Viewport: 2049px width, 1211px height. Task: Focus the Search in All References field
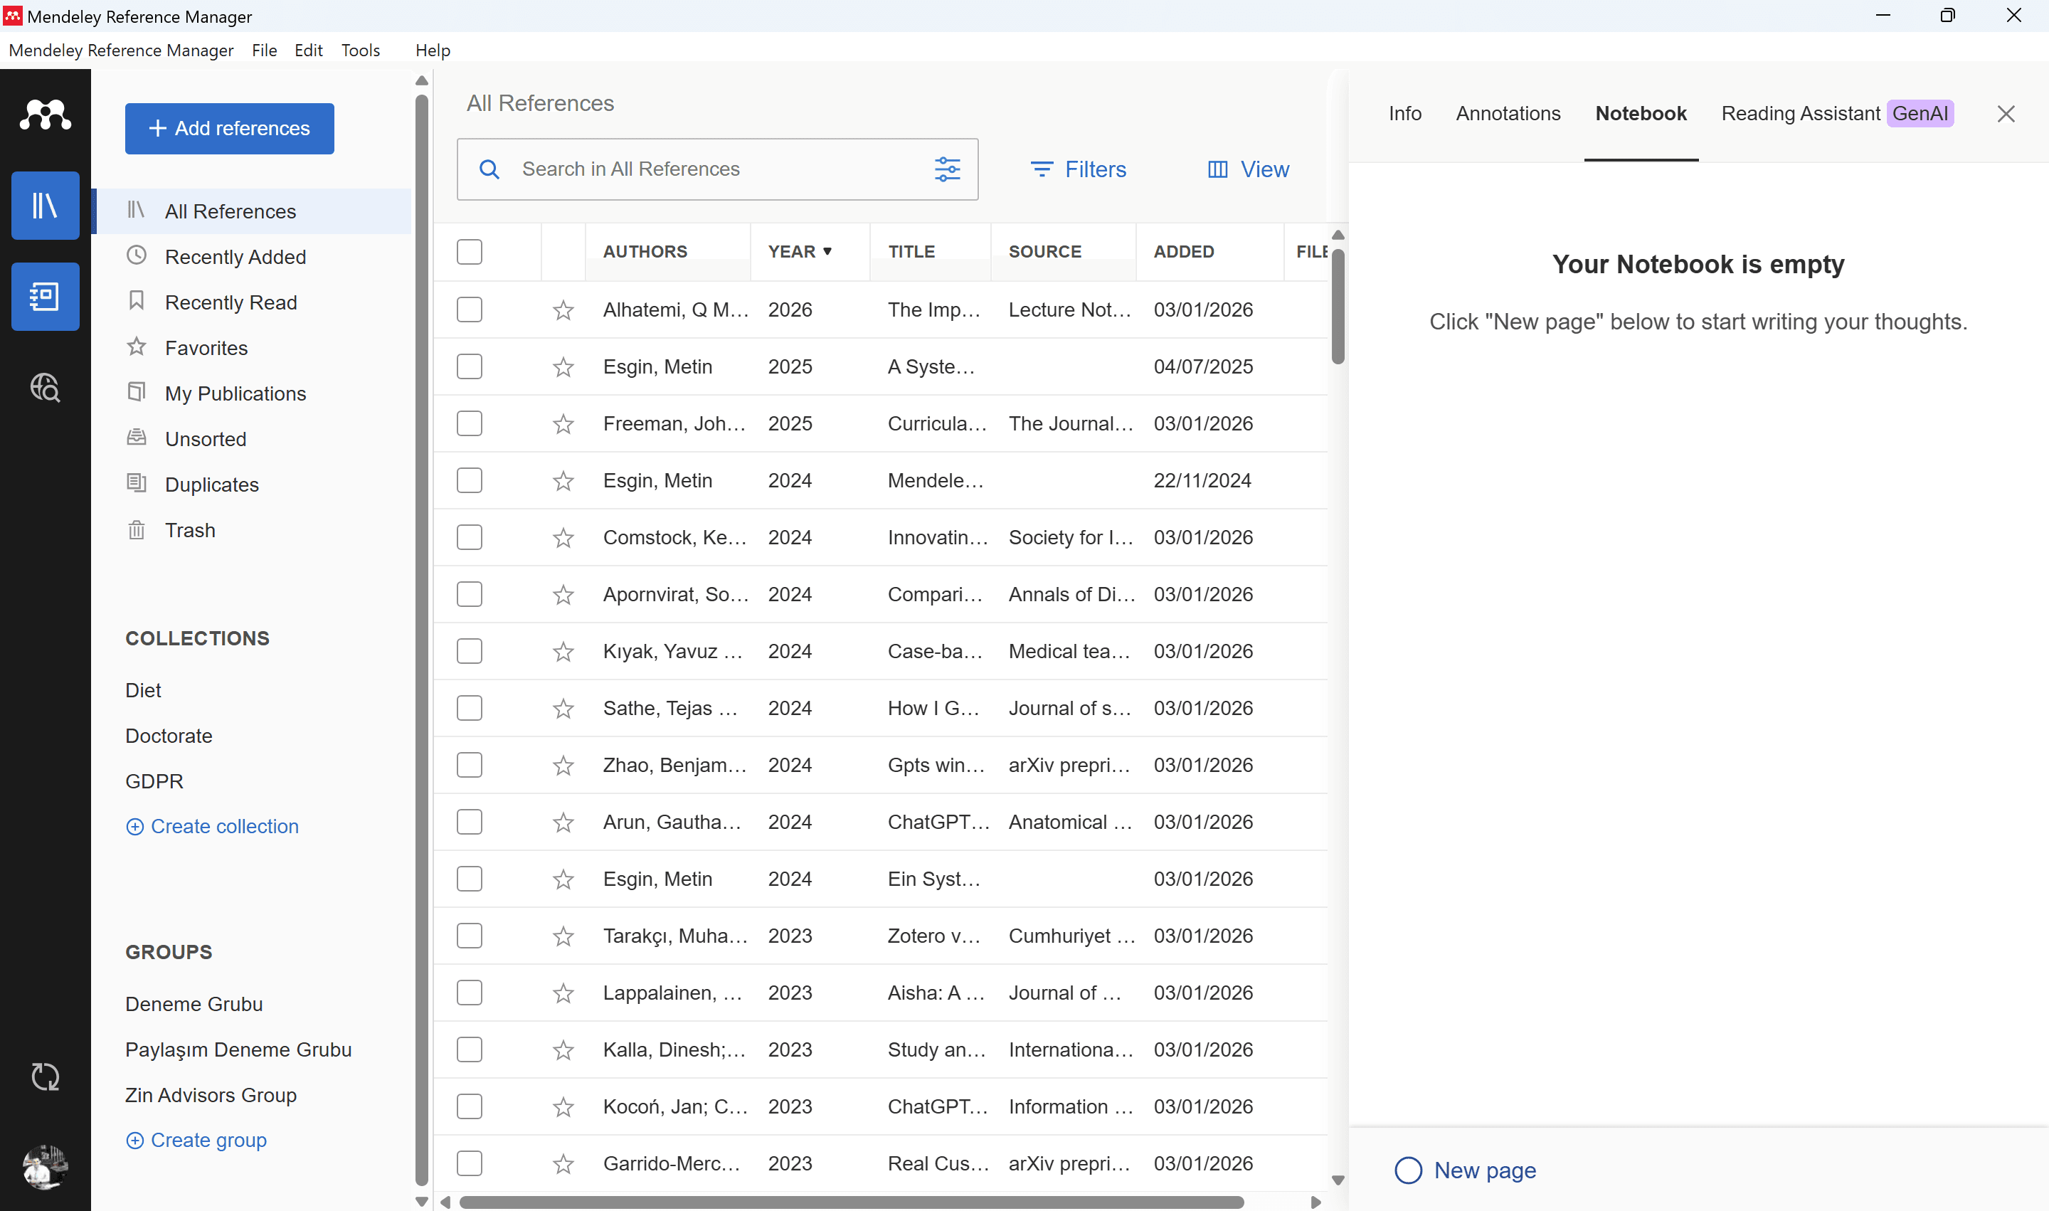tap(717, 169)
